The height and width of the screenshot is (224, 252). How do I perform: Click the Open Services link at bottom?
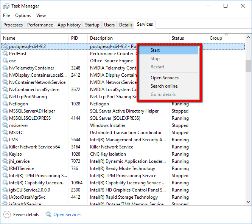click(67, 215)
